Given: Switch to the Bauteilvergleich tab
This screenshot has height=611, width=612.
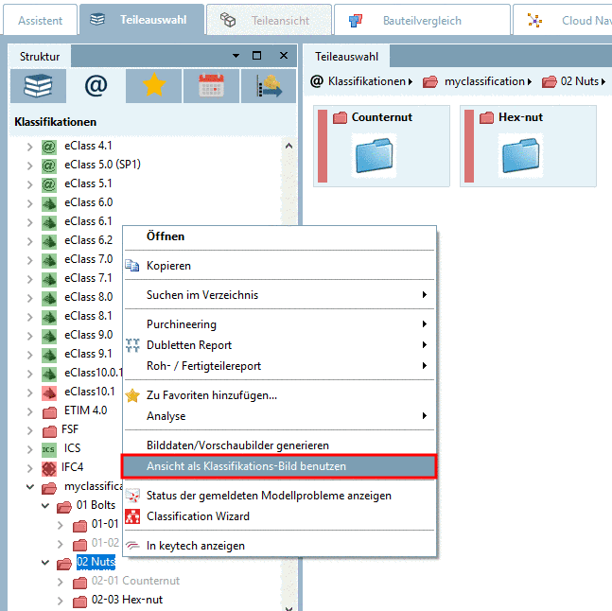Looking at the screenshot, I should 422,20.
